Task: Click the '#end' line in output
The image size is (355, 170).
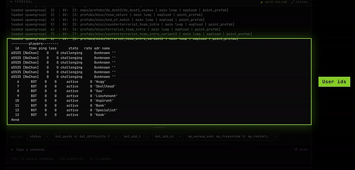Action: click(x=15, y=120)
